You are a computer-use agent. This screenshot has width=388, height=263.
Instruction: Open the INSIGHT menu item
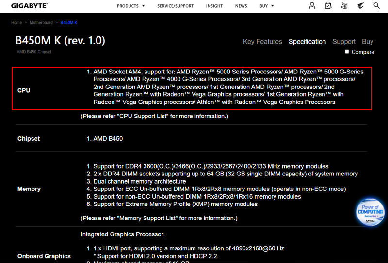[x=214, y=6]
